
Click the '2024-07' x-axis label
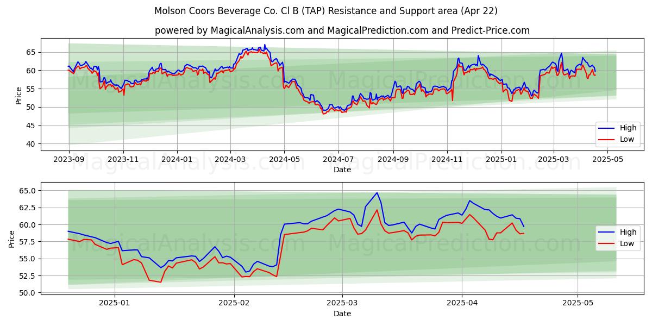[x=338, y=159]
